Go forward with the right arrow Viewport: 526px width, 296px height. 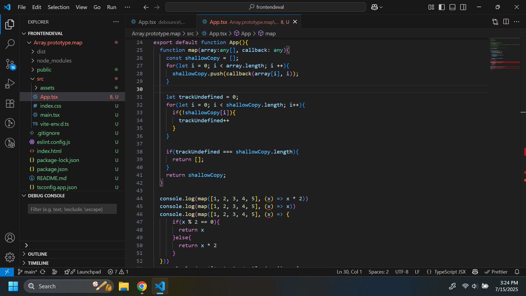coord(157,7)
